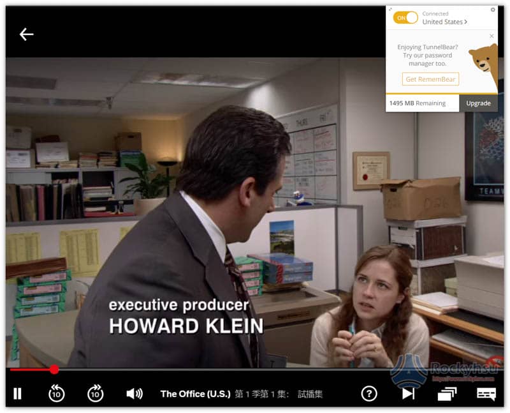Go back using the arrow icon
Image resolution: width=510 pixels, height=413 pixels.
pyautogui.click(x=26, y=34)
